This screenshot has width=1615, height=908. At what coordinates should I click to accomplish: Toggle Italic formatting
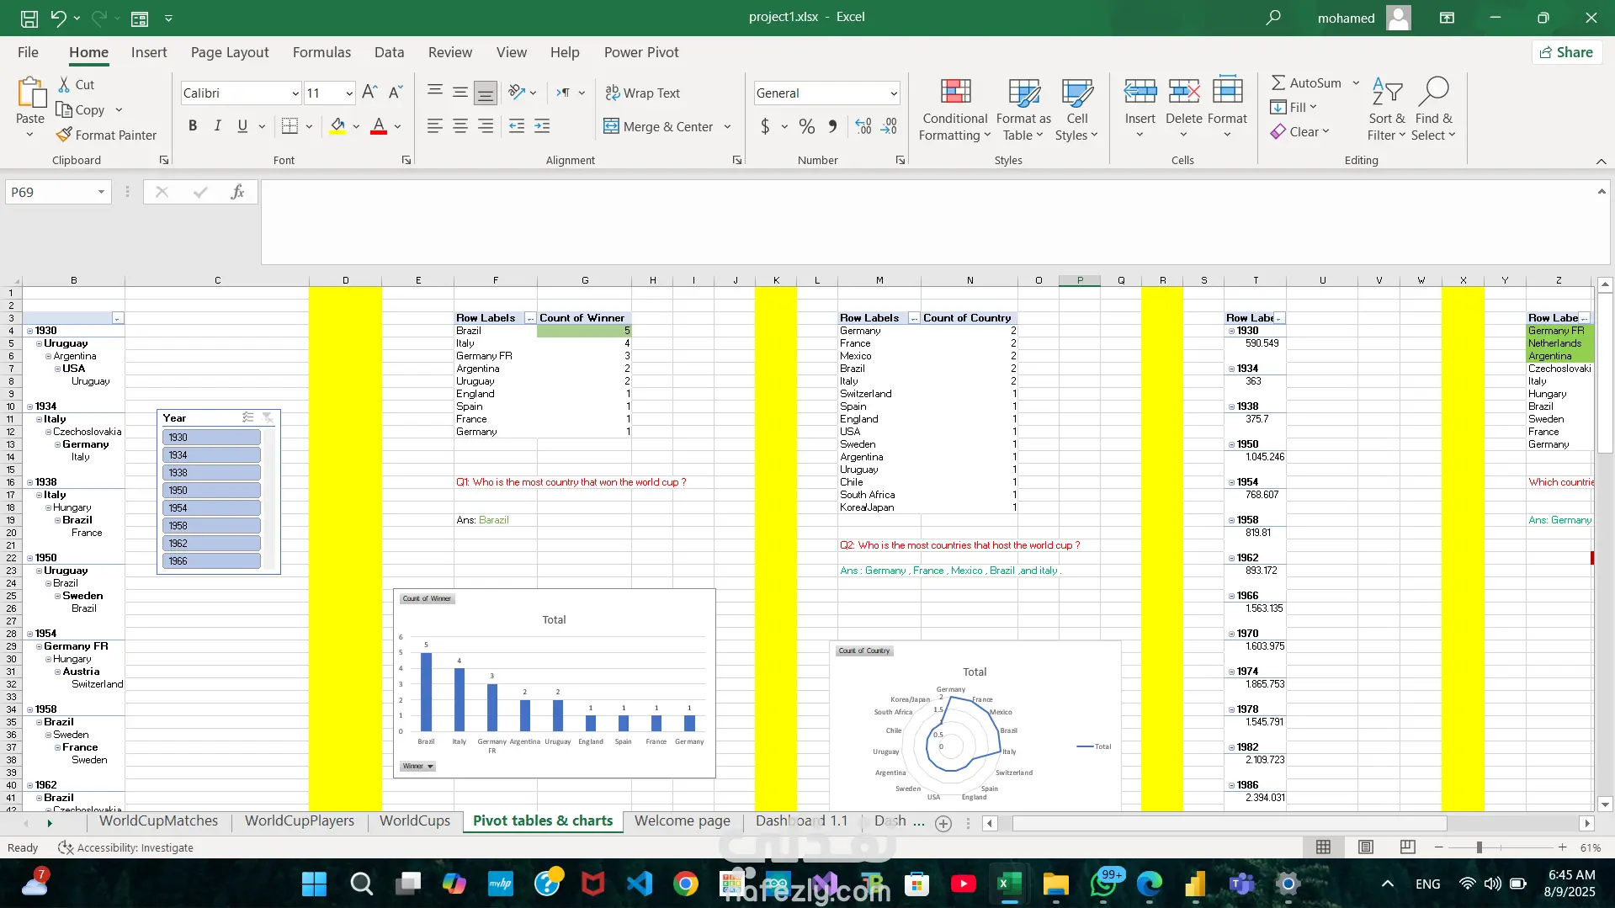217,126
